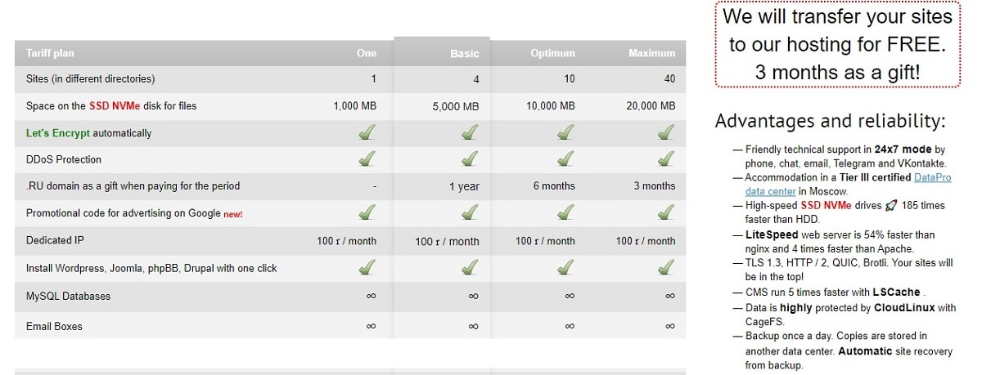Click the one-click install checkmark under Basic plan
Viewport: 982px width, 375px height.
[x=469, y=267]
